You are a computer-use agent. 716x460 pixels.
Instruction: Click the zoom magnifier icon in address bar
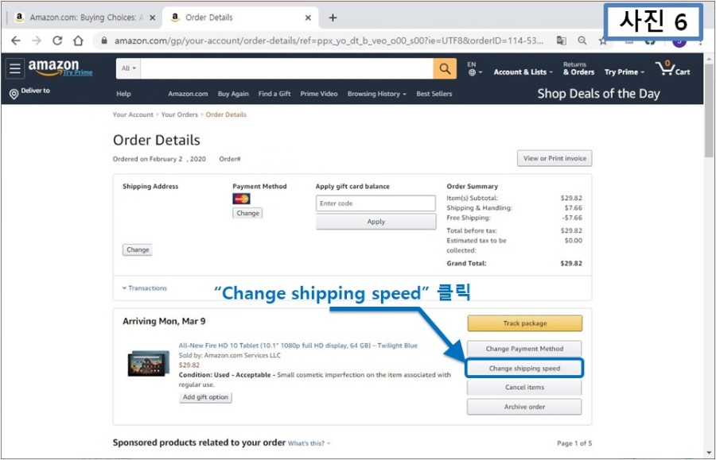[582, 41]
